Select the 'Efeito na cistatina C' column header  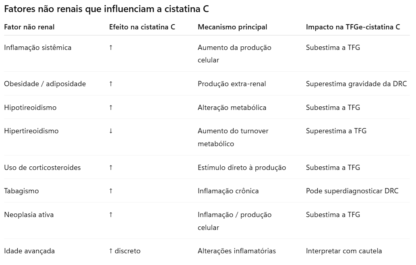tap(142, 27)
